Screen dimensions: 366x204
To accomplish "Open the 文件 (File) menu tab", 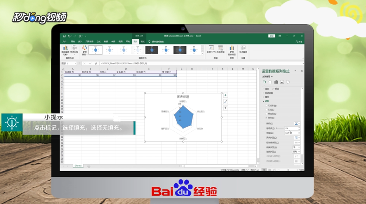I will [65, 42].
